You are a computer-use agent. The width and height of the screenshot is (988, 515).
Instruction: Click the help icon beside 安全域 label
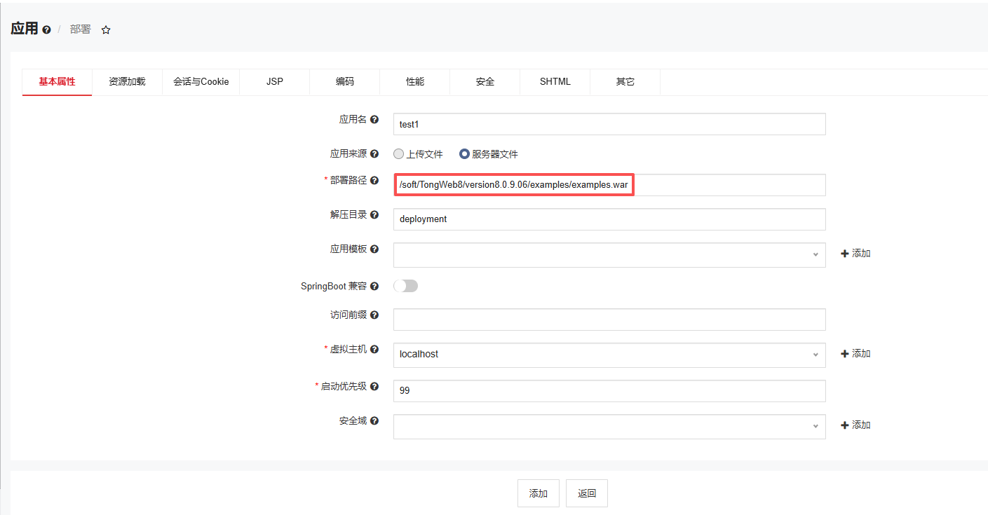pos(374,421)
